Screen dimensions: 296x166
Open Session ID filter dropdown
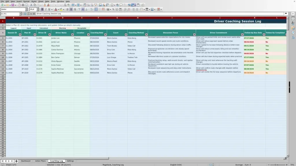(x=20, y=35)
